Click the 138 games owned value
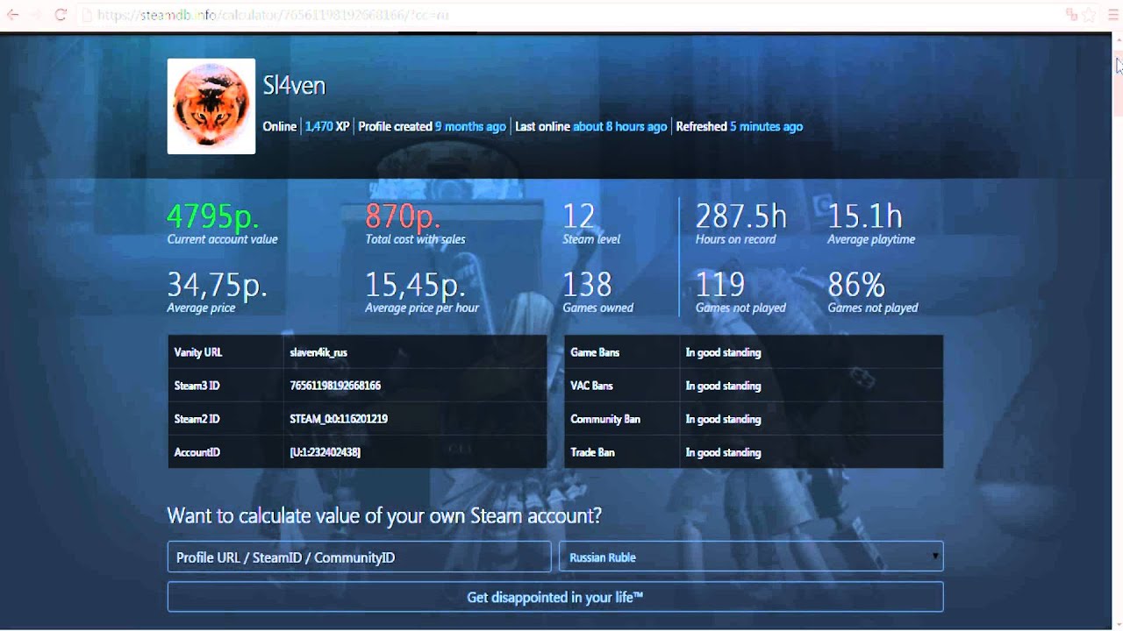 (588, 285)
